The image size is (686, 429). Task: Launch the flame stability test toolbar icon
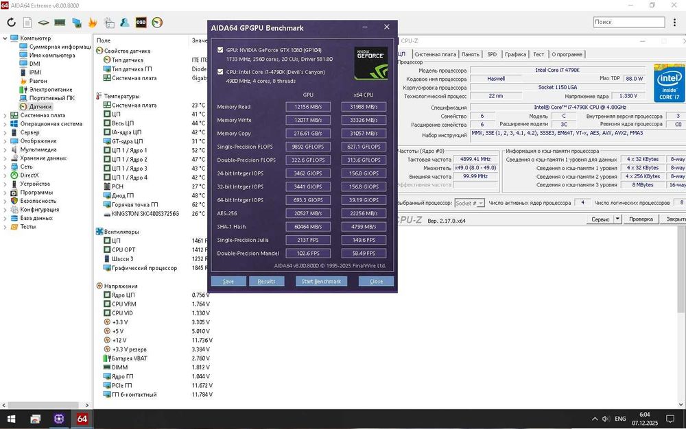pyautogui.click(x=93, y=23)
